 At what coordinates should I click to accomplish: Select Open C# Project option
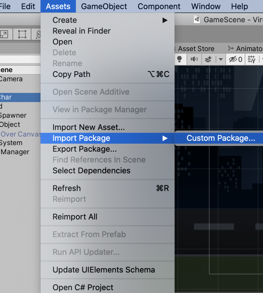click(x=83, y=287)
